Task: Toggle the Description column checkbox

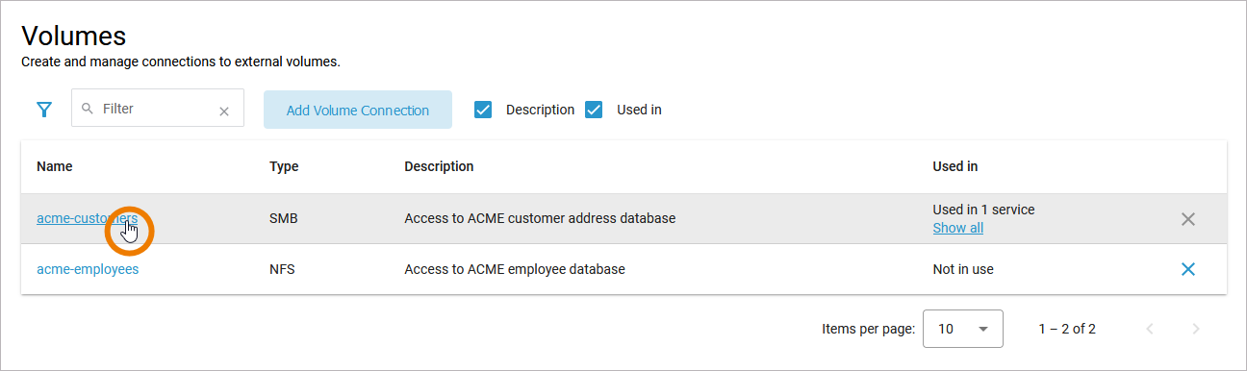Action: [483, 110]
